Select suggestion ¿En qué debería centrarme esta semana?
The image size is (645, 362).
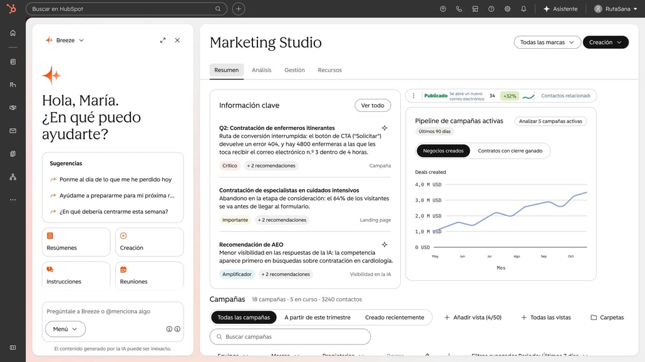point(112,211)
